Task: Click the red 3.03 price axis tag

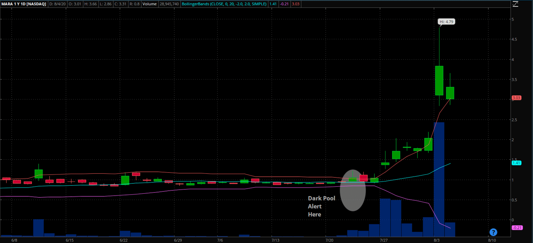Action: pyautogui.click(x=516, y=98)
